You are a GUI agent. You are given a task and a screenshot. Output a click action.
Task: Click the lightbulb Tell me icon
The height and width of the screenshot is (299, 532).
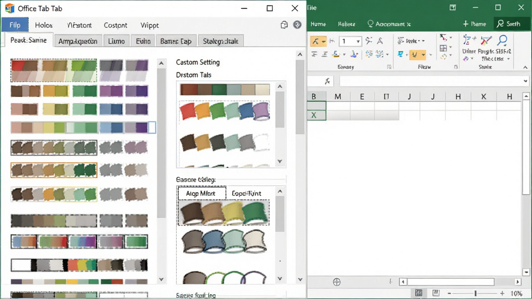370,24
